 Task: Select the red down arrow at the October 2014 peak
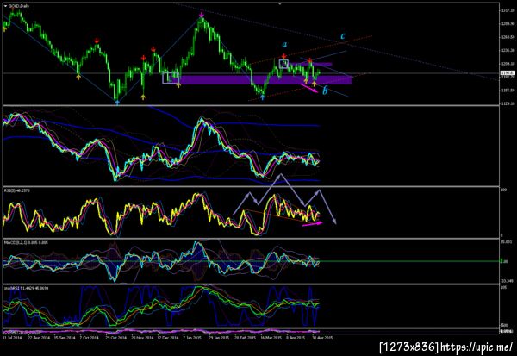click(97, 41)
